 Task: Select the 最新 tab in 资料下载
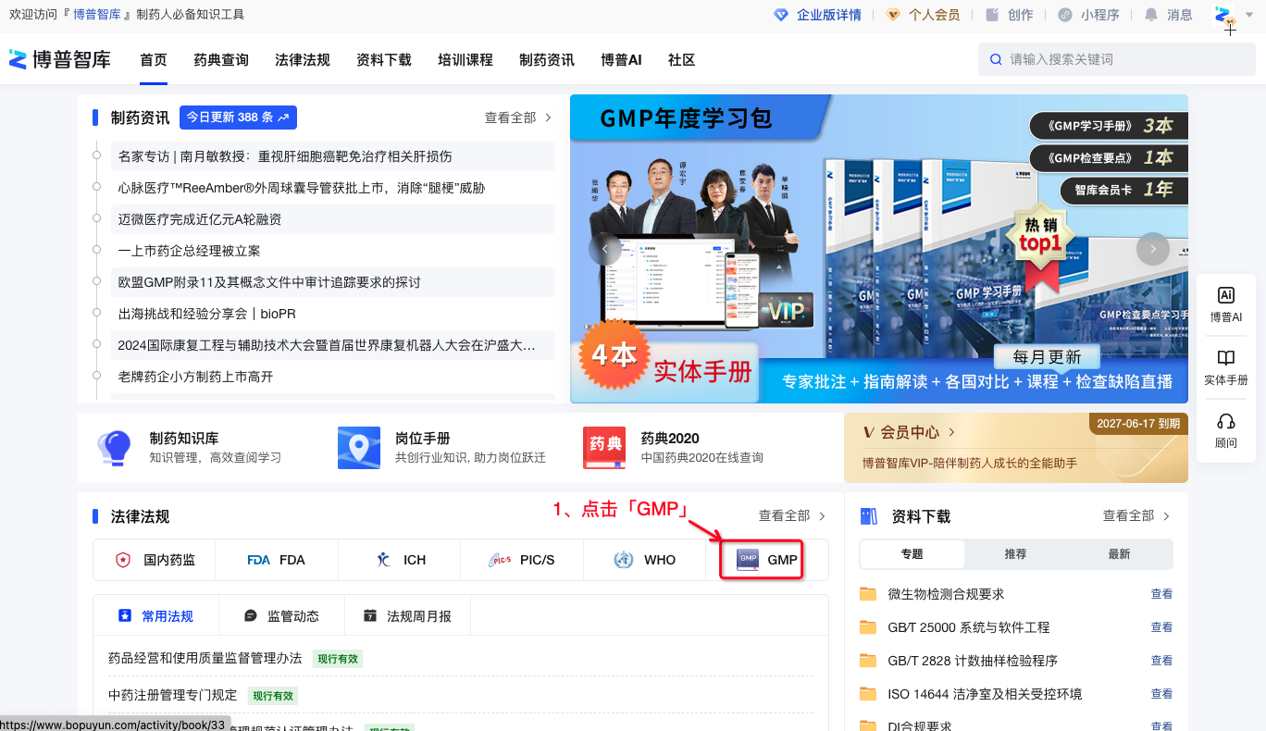tap(1120, 554)
